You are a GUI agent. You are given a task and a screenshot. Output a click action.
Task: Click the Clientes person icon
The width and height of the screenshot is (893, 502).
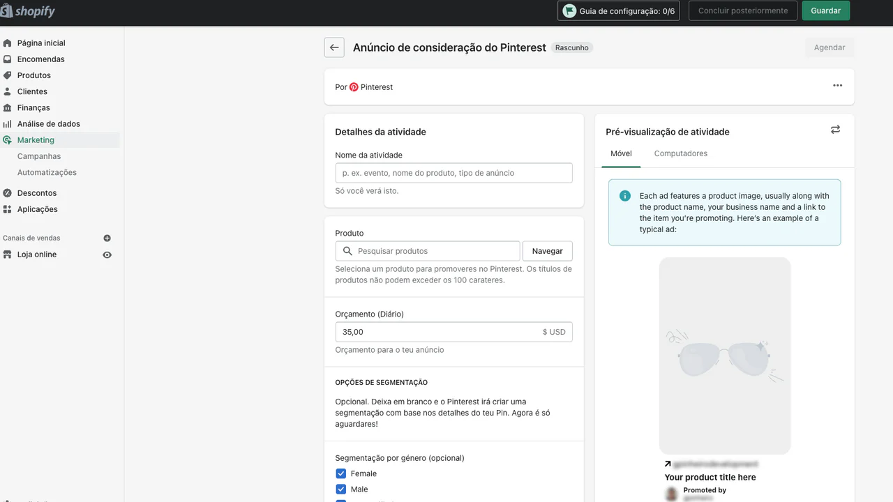(x=8, y=91)
